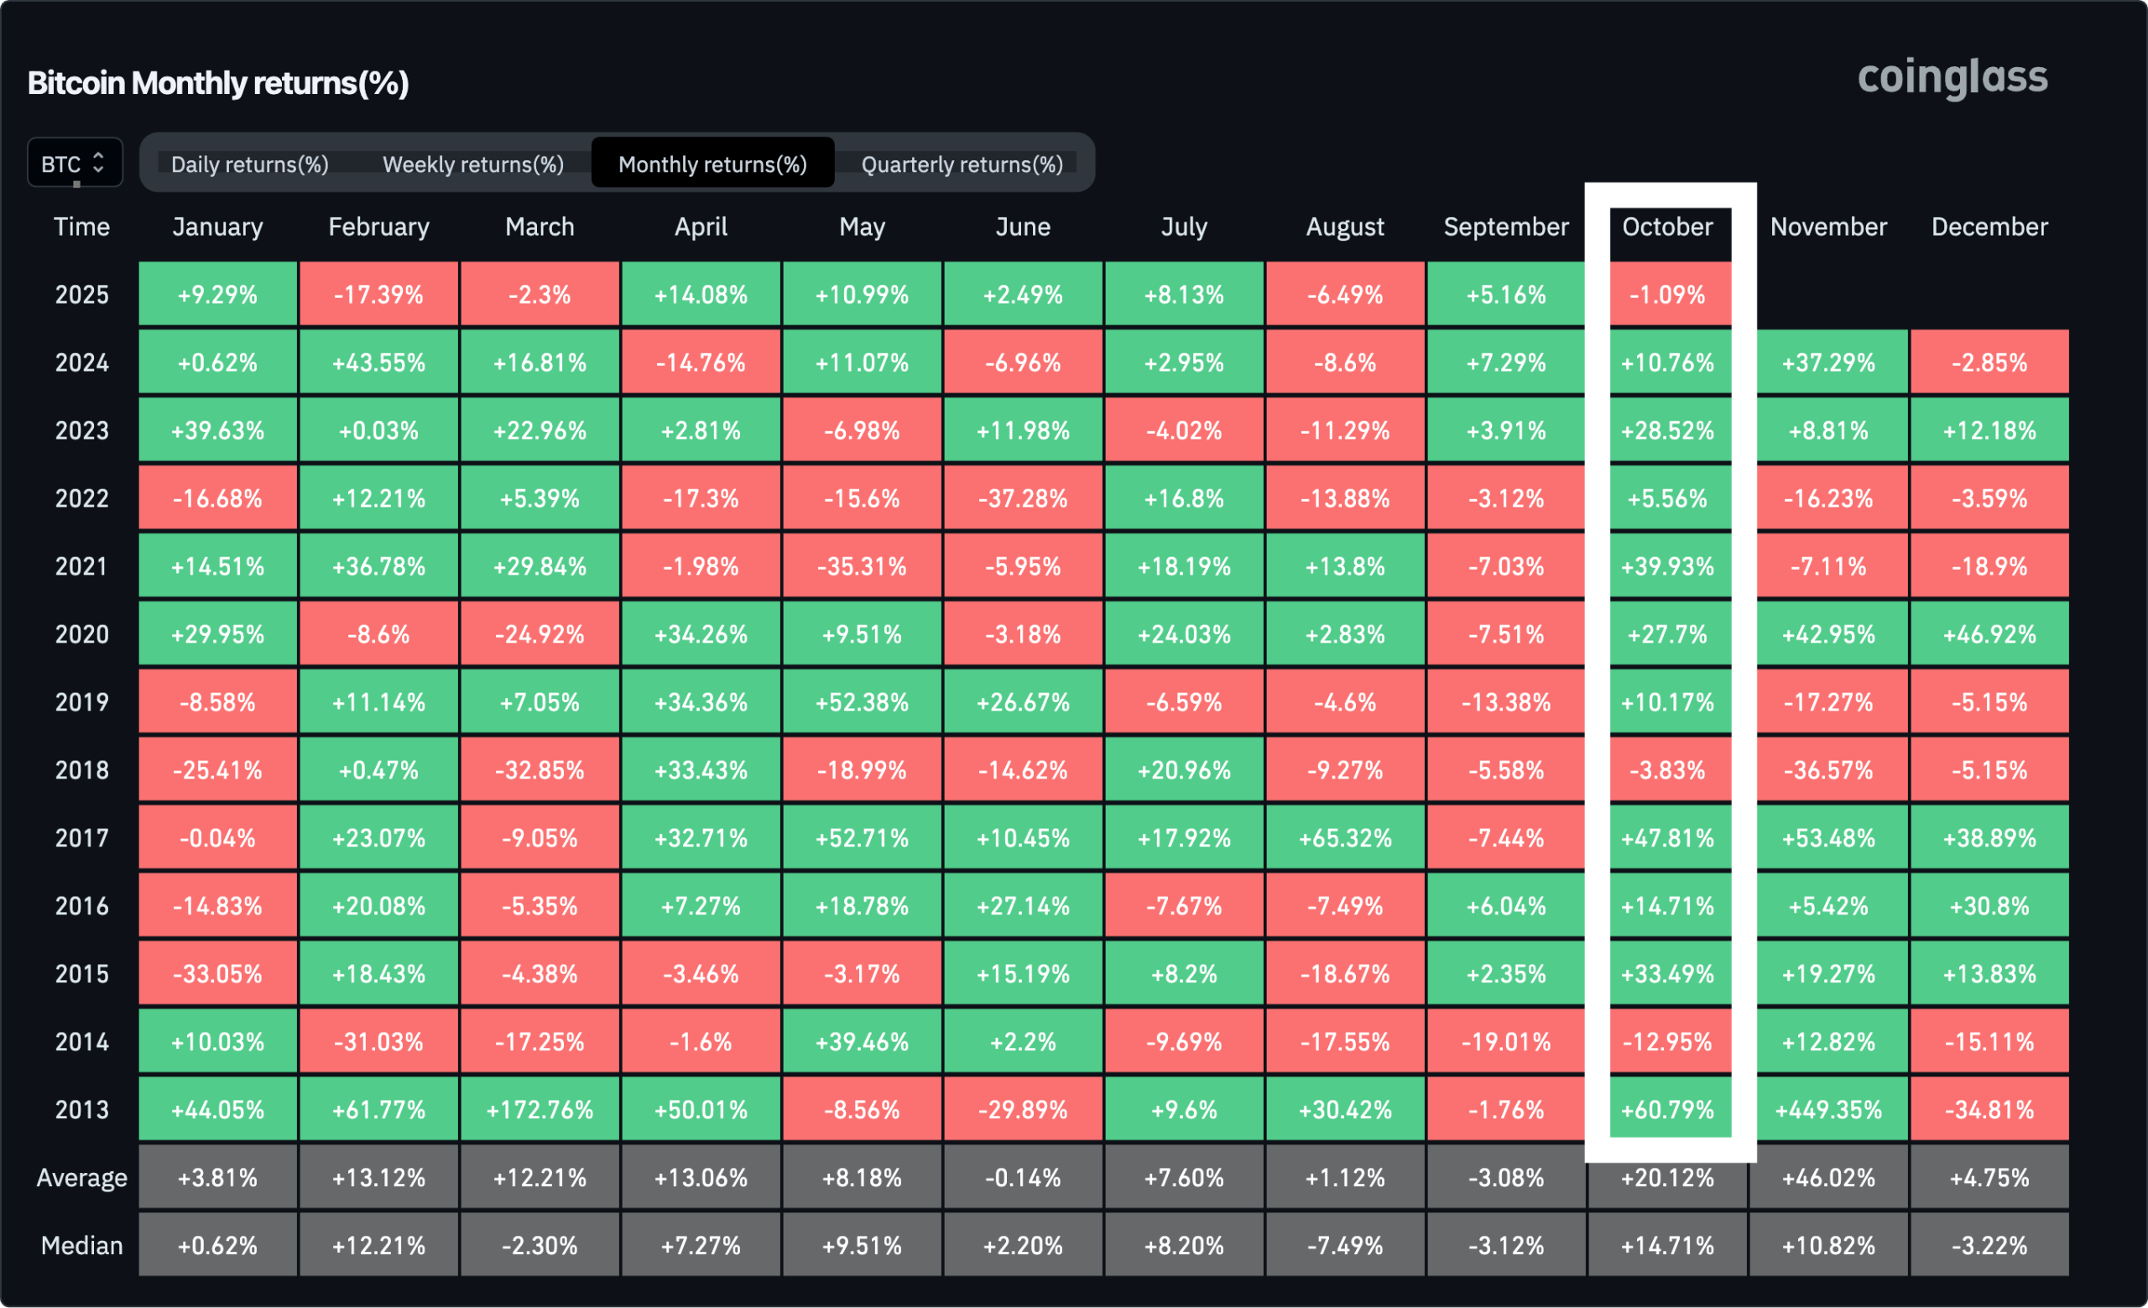Click the January column header
The height and width of the screenshot is (1308, 2148).
click(x=217, y=227)
